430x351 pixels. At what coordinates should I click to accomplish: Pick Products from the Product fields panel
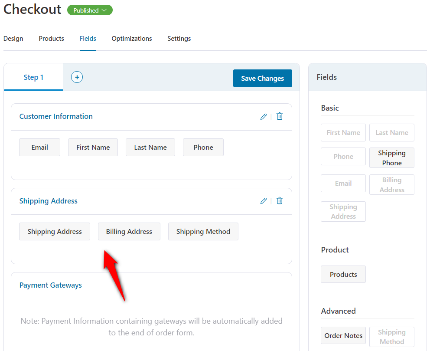click(343, 275)
